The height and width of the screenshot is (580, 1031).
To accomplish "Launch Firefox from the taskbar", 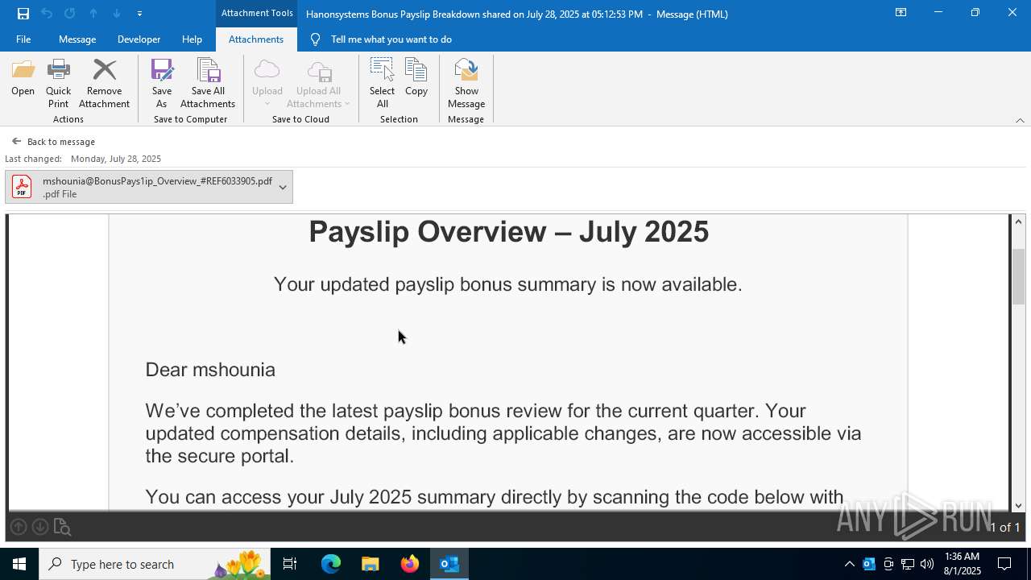I will pos(410,564).
